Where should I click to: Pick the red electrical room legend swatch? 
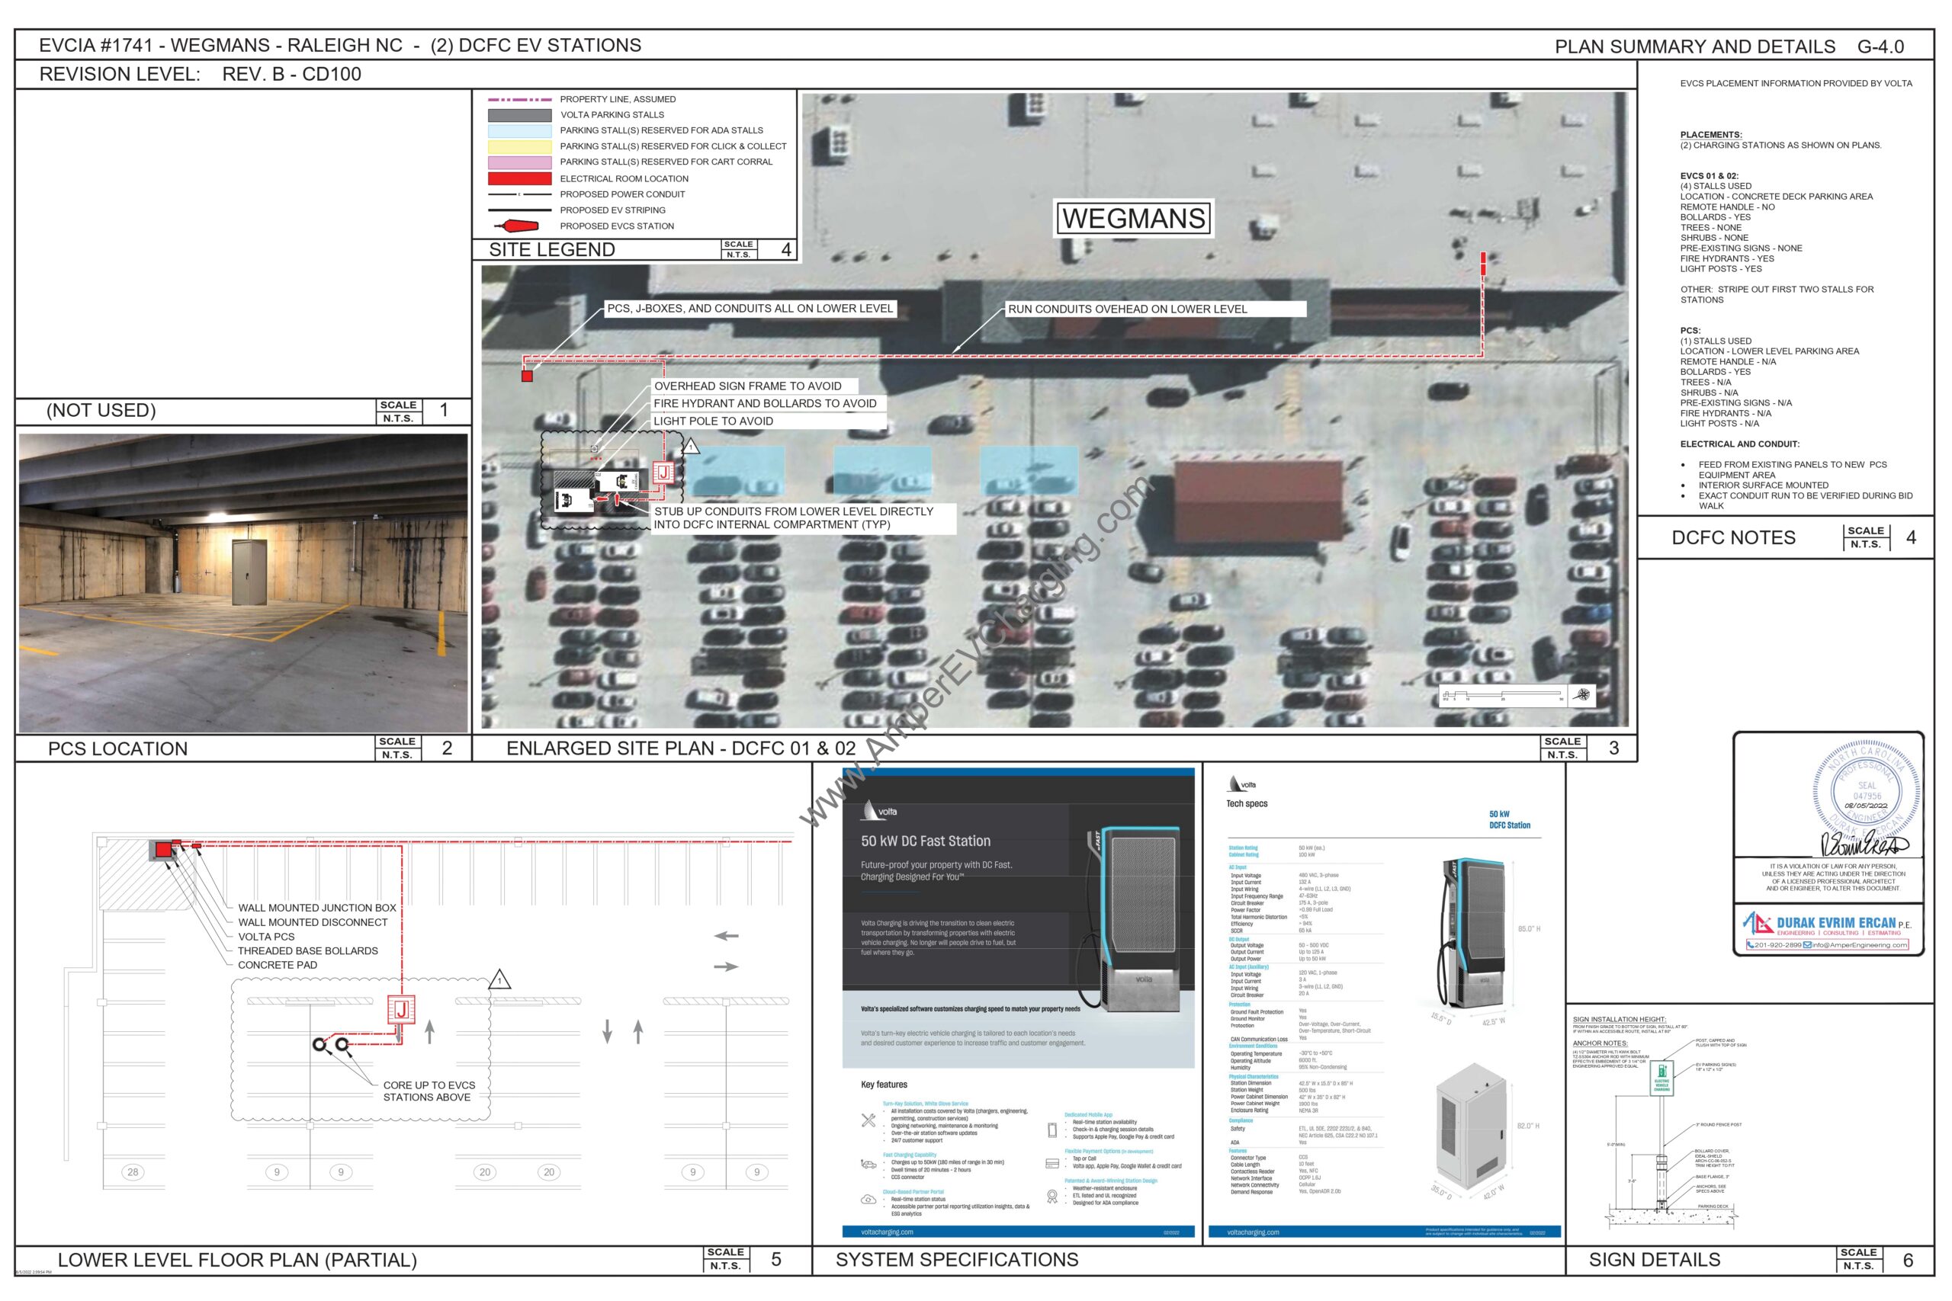point(519,178)
